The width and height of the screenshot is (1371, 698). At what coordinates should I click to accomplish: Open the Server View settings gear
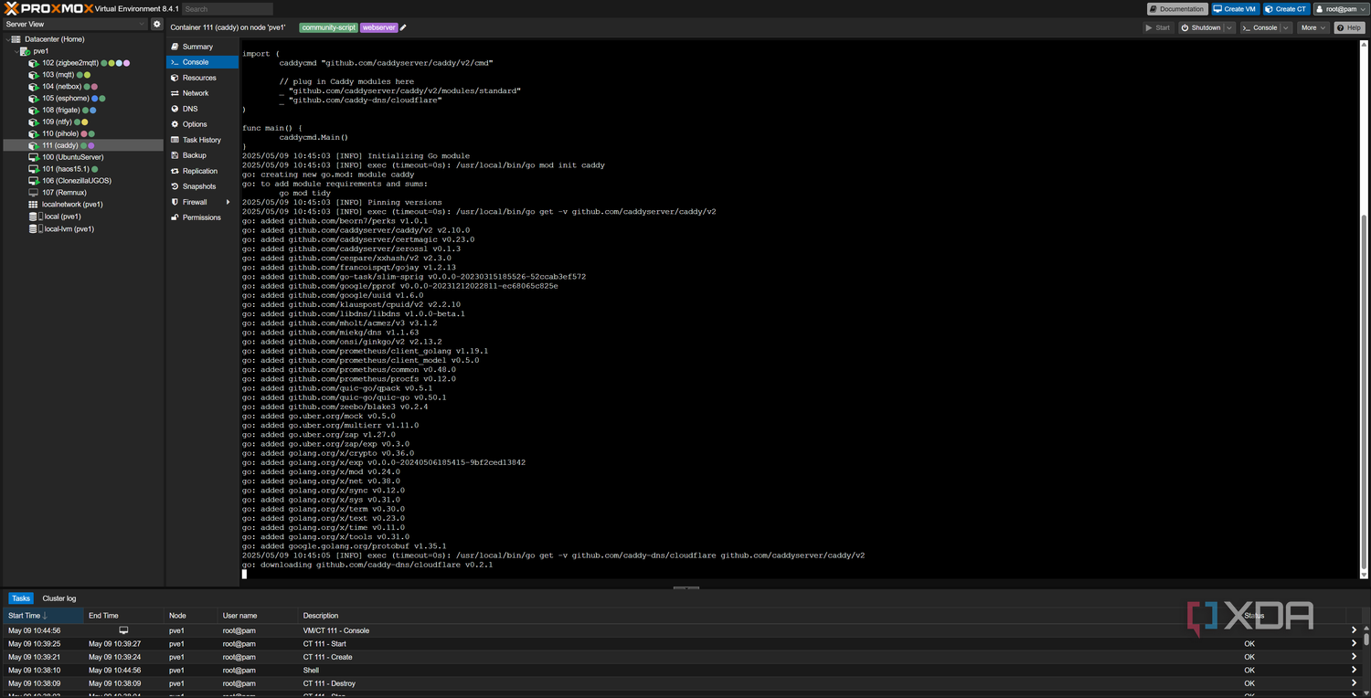157,25
